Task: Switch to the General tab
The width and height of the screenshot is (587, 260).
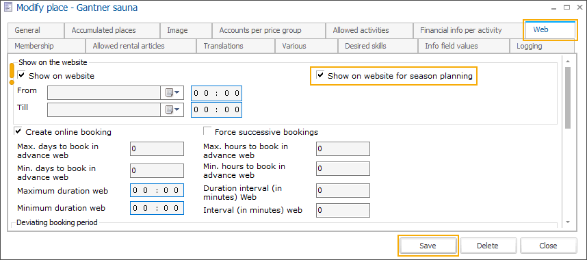Action: 36,30
